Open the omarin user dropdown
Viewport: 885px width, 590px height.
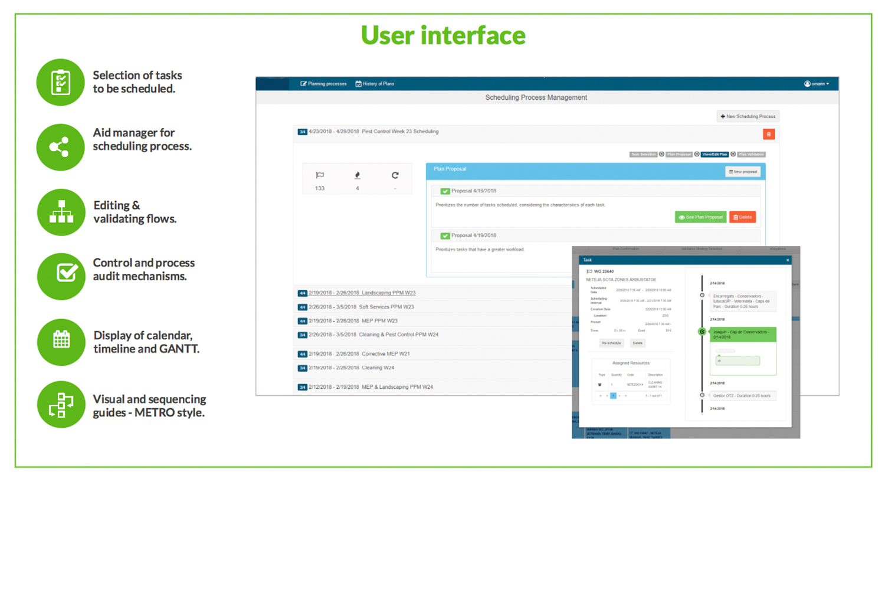(817, 84)
